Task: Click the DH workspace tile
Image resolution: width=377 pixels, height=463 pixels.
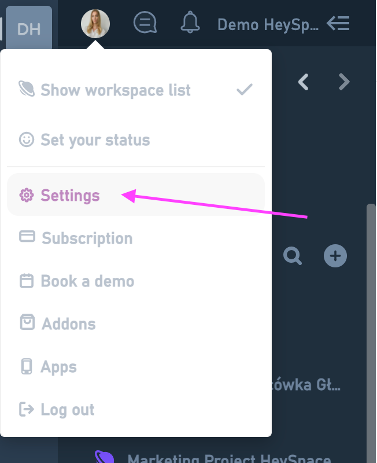Action: click(x=29, y=28)
